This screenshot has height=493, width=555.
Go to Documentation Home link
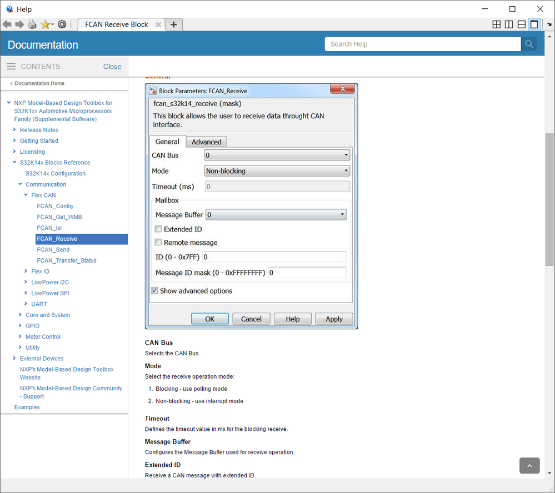[x=39, y=83]
